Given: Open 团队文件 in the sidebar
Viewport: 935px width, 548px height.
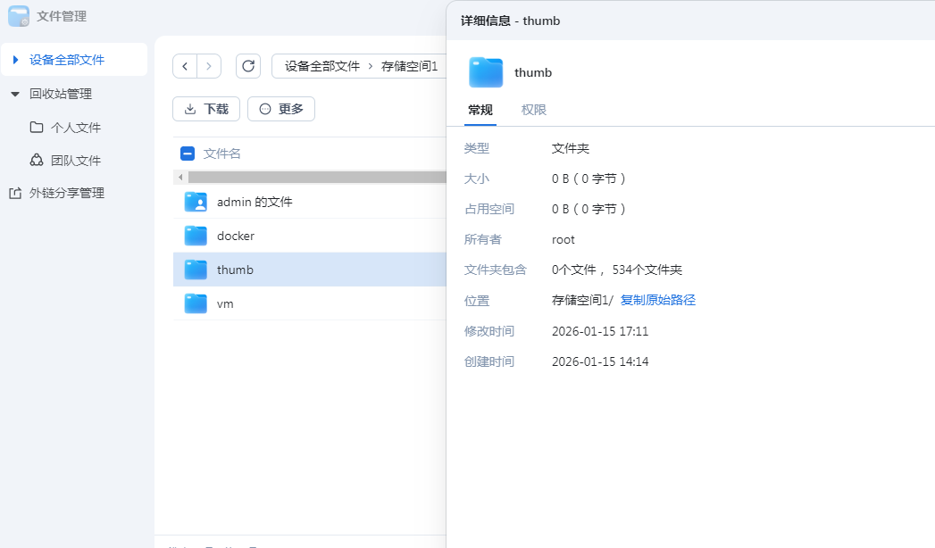Looking at the screenshot, I should point(76,161).
